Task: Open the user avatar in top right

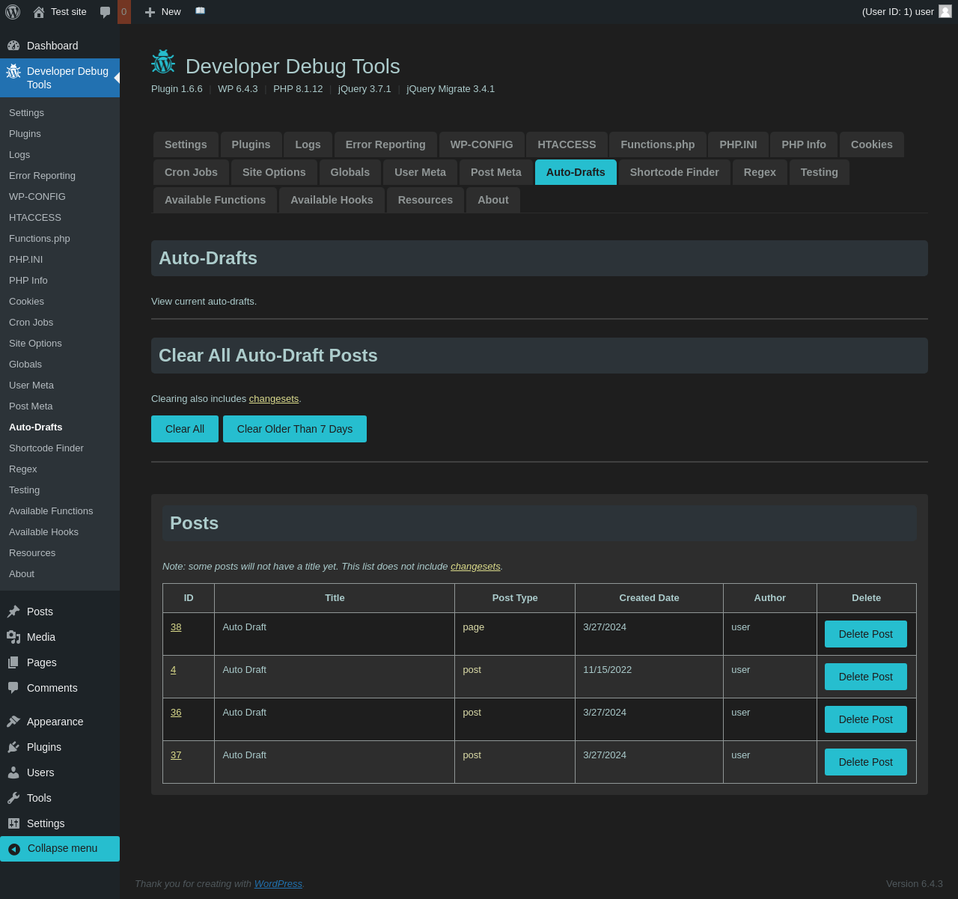Action: pos(945,11)
